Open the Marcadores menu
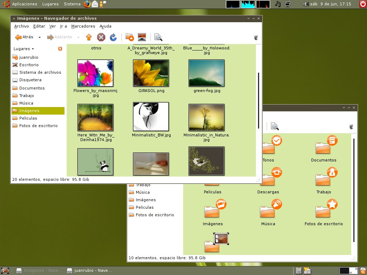This screenshot has width=367, height=275. click(83, 26)
